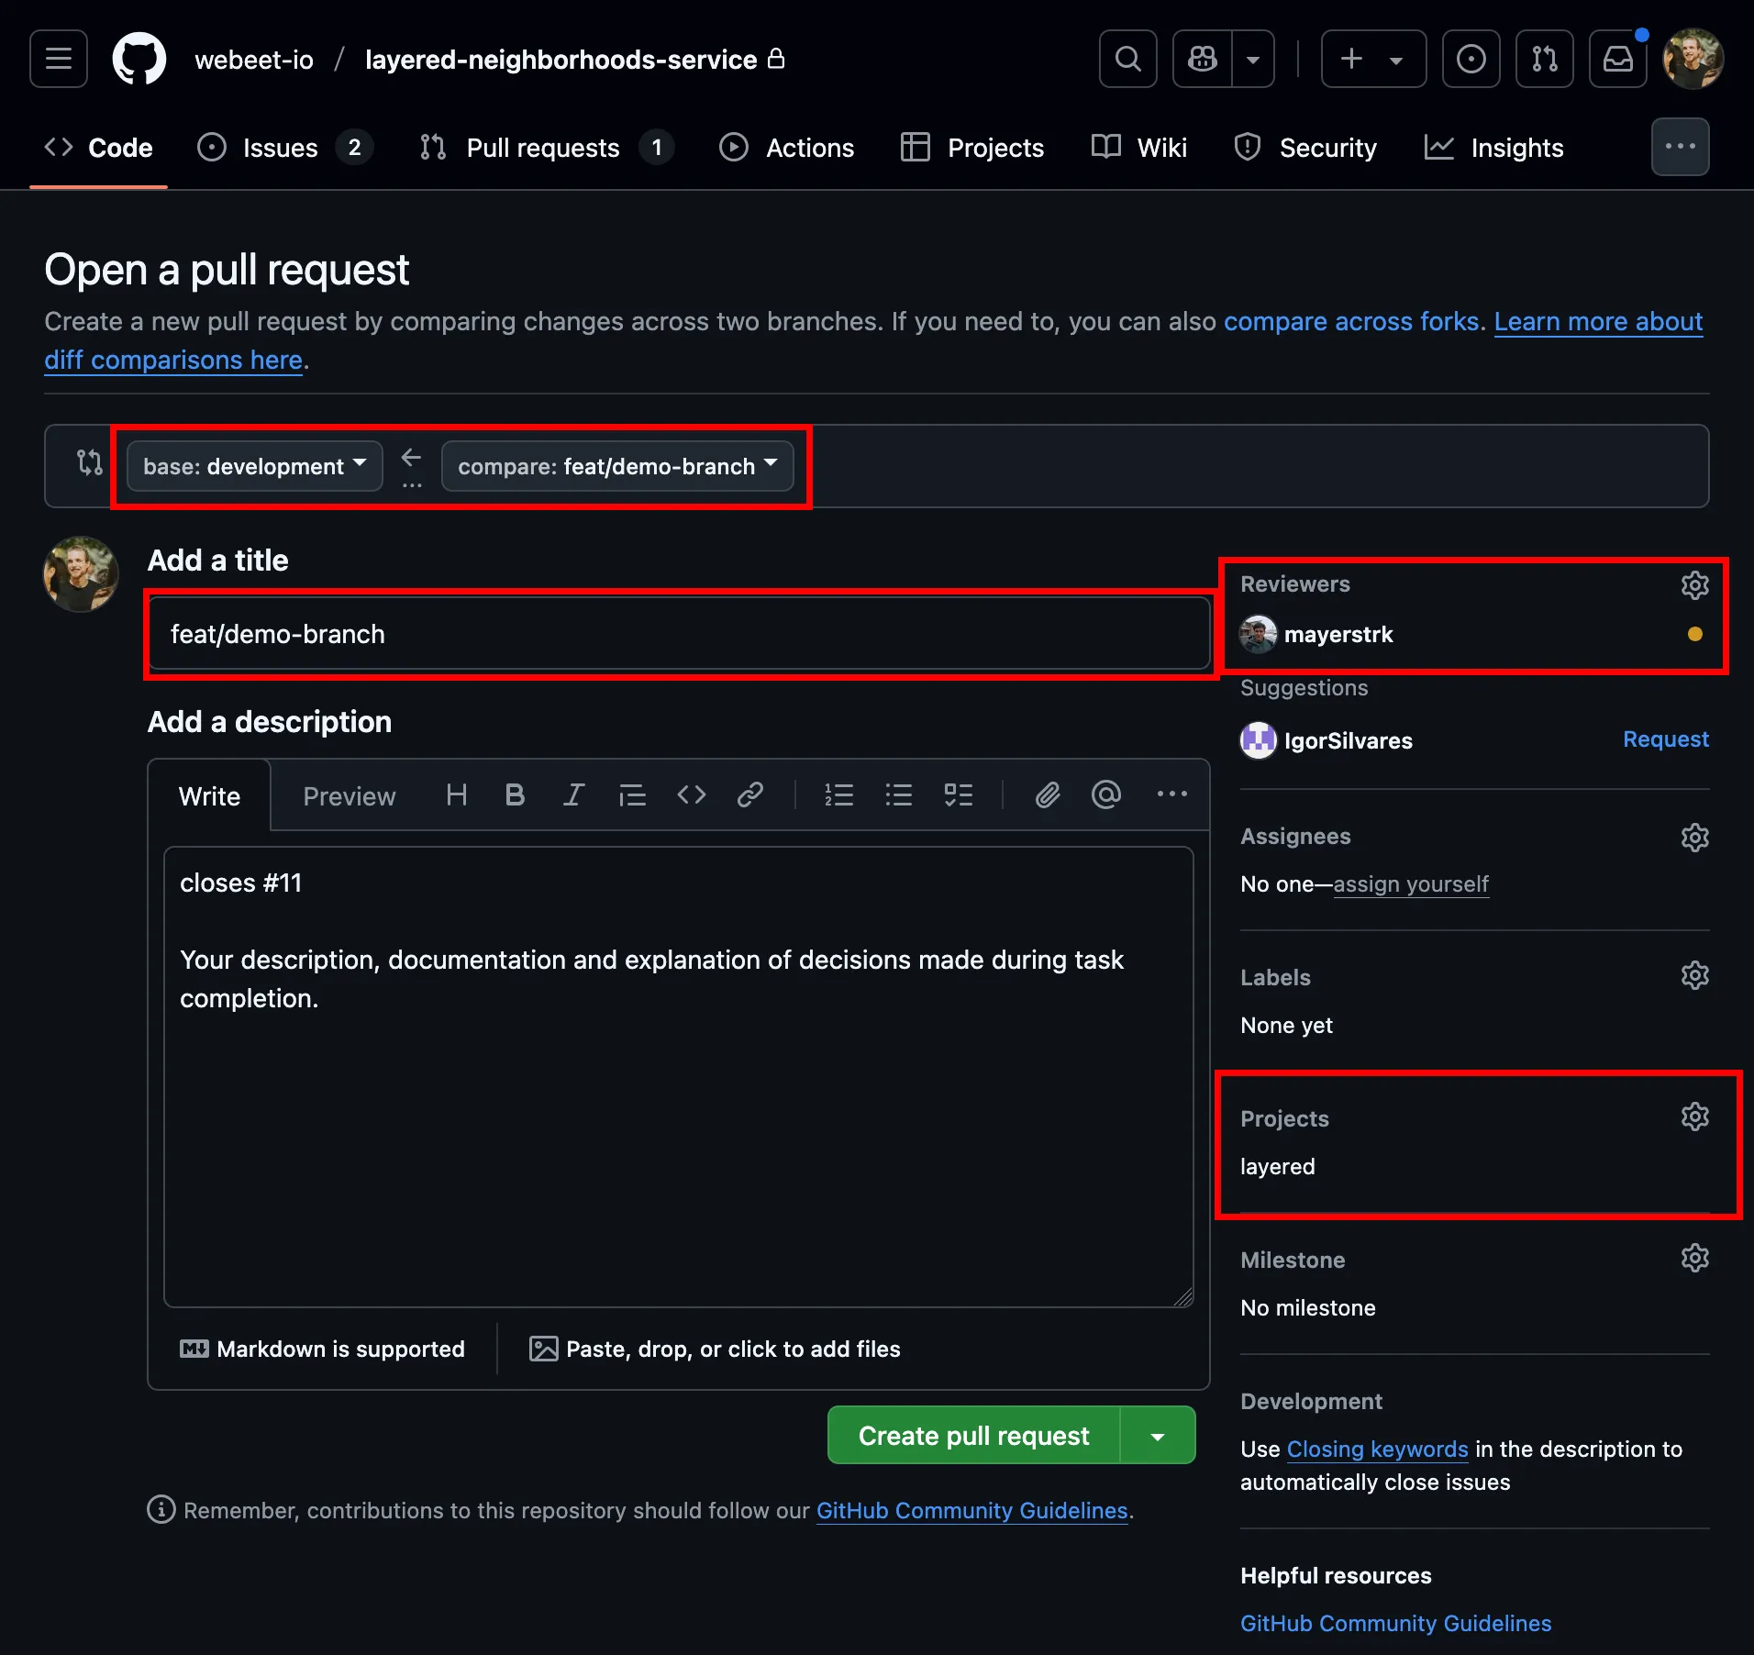Image resolution: width=1754 pixels, height=1655 pixels.
Task: Switch to the Preview tab
Action: click(x=349, y=795)
